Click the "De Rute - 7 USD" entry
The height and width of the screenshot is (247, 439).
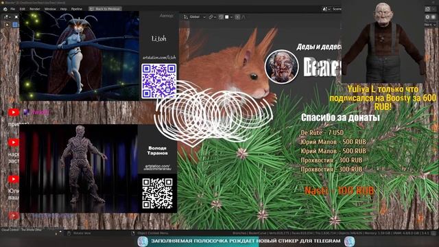(x=322, y=132)
